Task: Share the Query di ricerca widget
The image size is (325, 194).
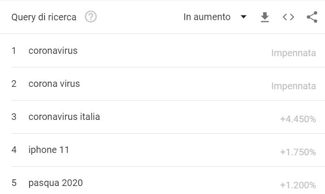Action: click(312, 17)
